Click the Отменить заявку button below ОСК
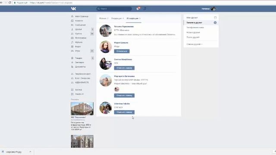 tap(124, 68)
